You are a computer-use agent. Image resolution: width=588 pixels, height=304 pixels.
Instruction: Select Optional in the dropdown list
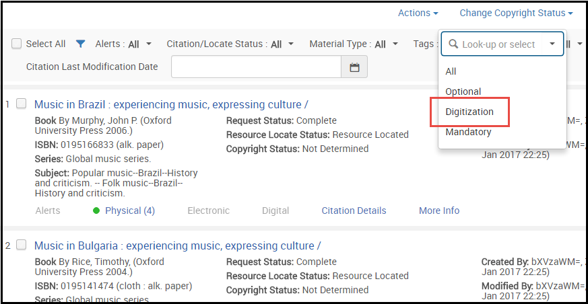[x=463, y=91]
